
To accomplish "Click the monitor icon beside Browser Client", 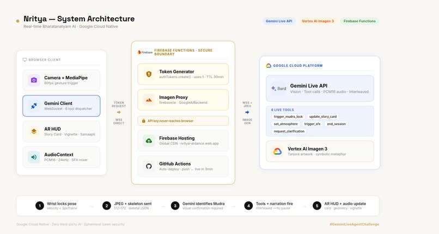I will click(x=25, y=60).
